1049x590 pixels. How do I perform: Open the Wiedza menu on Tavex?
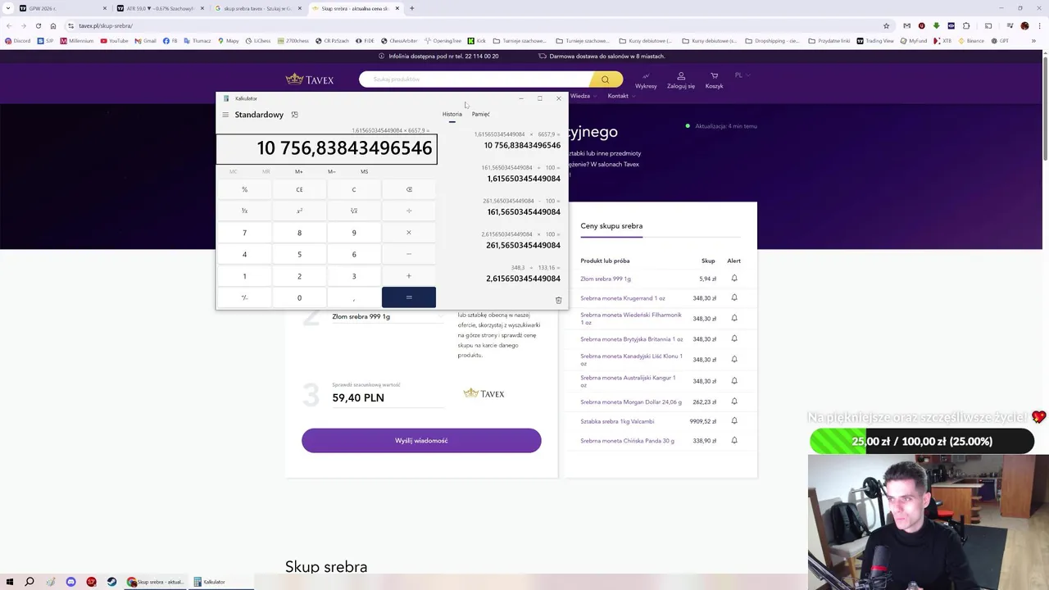(583, 96)
